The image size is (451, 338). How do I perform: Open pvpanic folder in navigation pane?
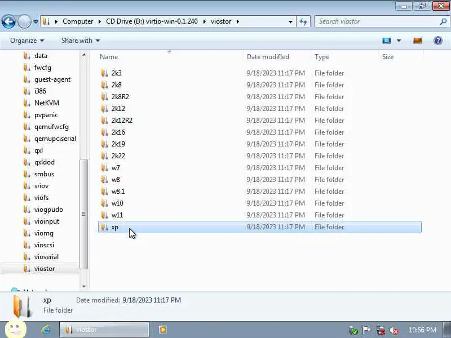coord(46,115)
